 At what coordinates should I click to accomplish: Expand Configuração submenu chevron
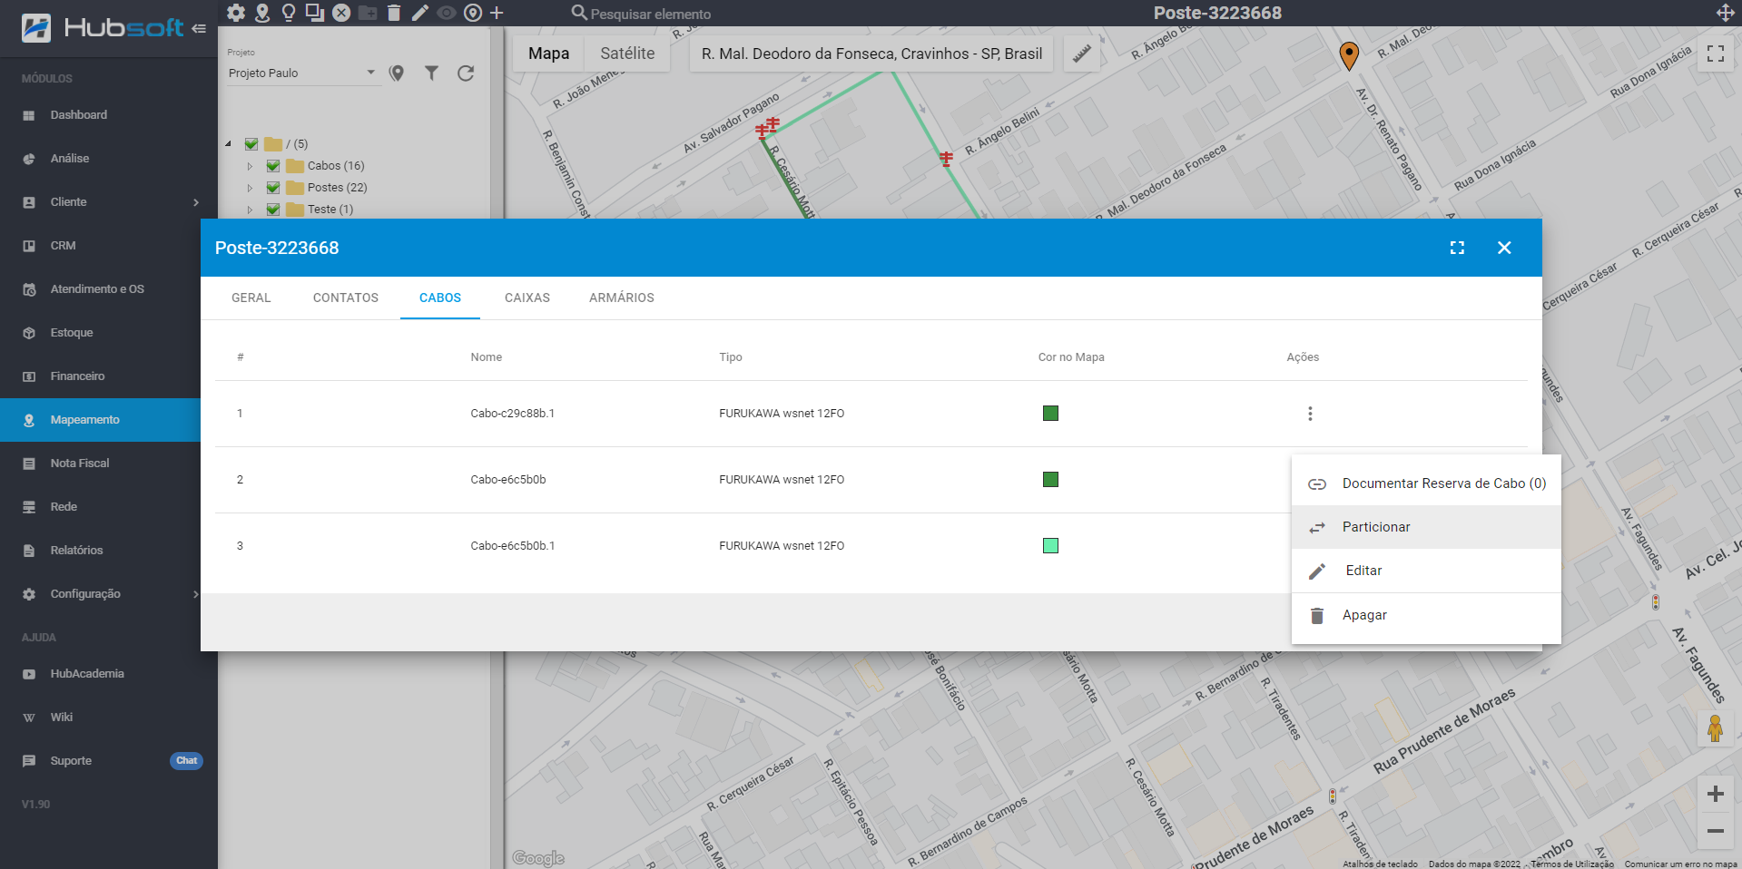coord(196,594)
